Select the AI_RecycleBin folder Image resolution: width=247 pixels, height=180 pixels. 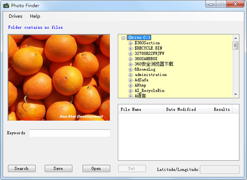pyautogui.click(x=149, y=90)
